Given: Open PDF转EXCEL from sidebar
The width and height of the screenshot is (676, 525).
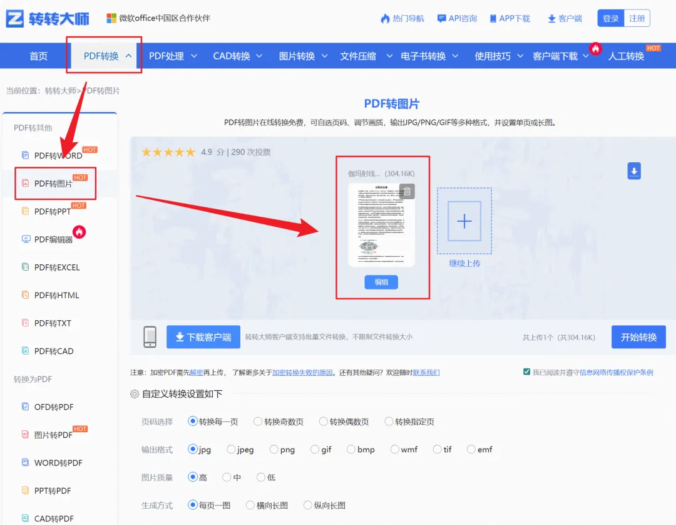Looking at the screenshot, I should (x=57, y=267).
